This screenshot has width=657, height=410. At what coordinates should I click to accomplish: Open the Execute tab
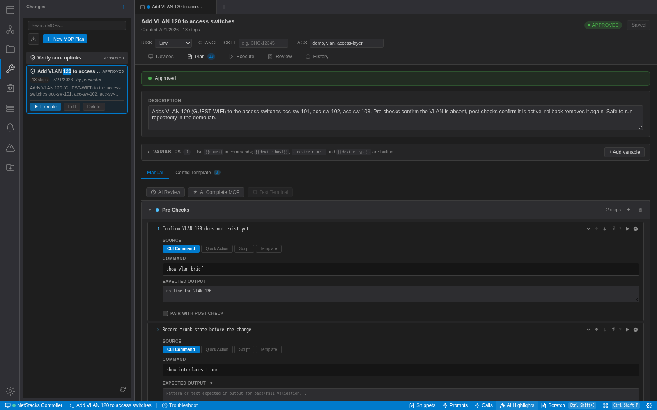click(241, 57)
